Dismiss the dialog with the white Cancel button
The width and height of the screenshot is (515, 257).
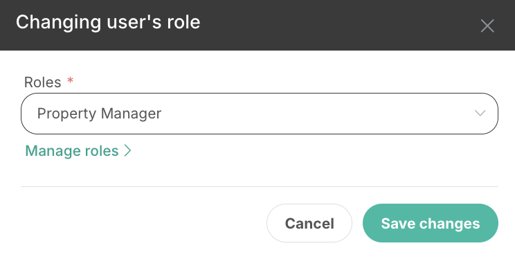click(x=309, y=223)
